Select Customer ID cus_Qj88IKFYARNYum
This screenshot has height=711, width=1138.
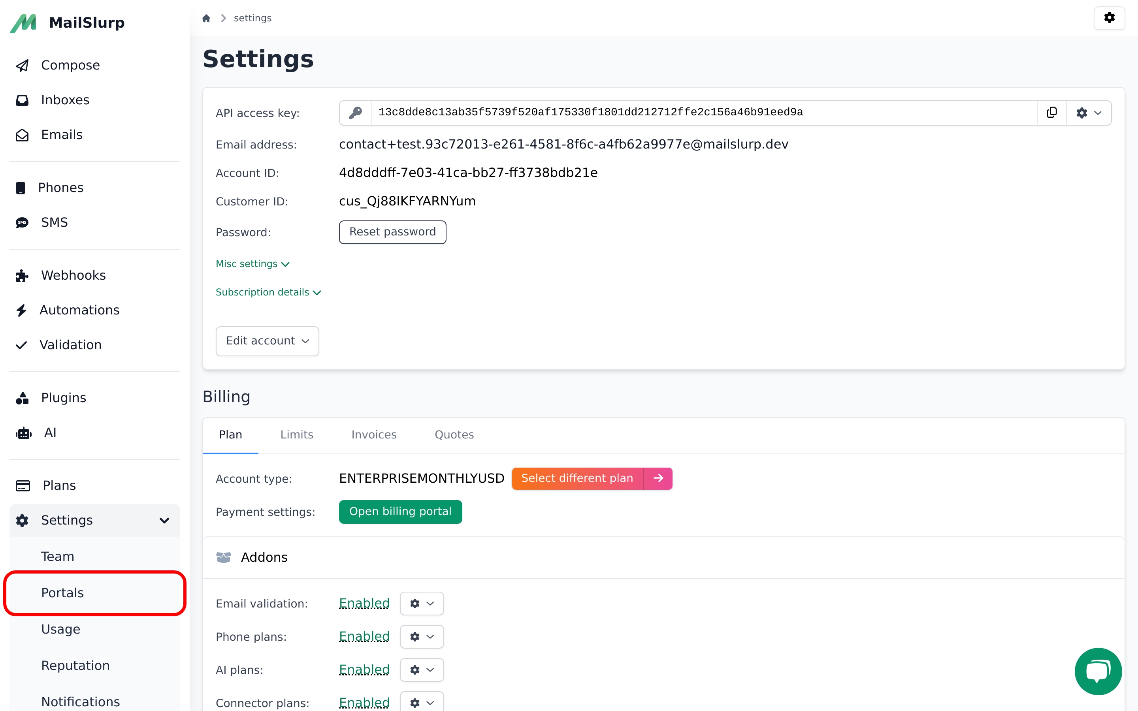[407, 201]
